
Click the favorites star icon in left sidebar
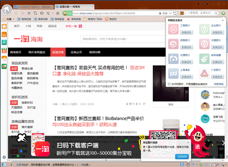click(x=4, y=27)
